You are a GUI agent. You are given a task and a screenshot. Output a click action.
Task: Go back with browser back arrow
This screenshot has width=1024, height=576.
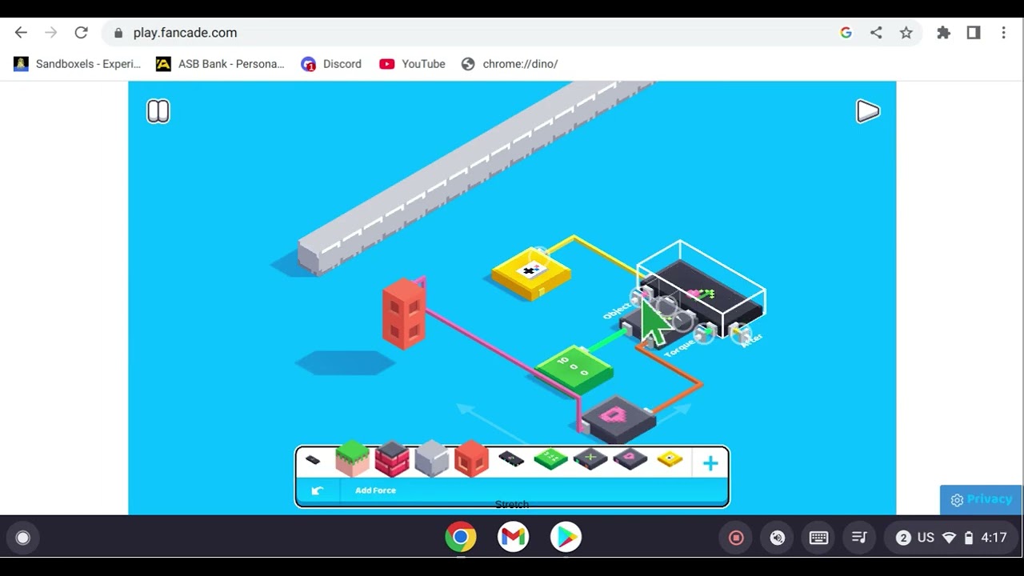tap(21, 33)
